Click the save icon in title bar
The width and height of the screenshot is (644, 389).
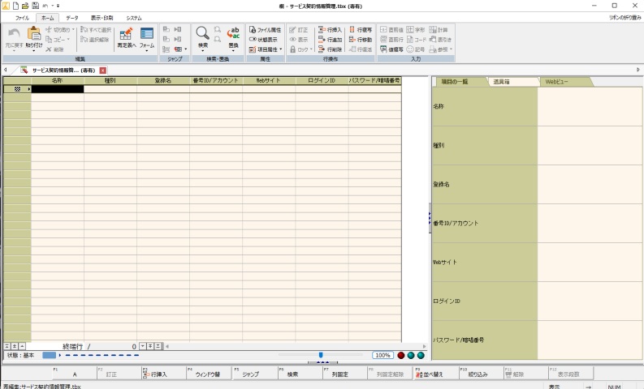click(35, 6)
